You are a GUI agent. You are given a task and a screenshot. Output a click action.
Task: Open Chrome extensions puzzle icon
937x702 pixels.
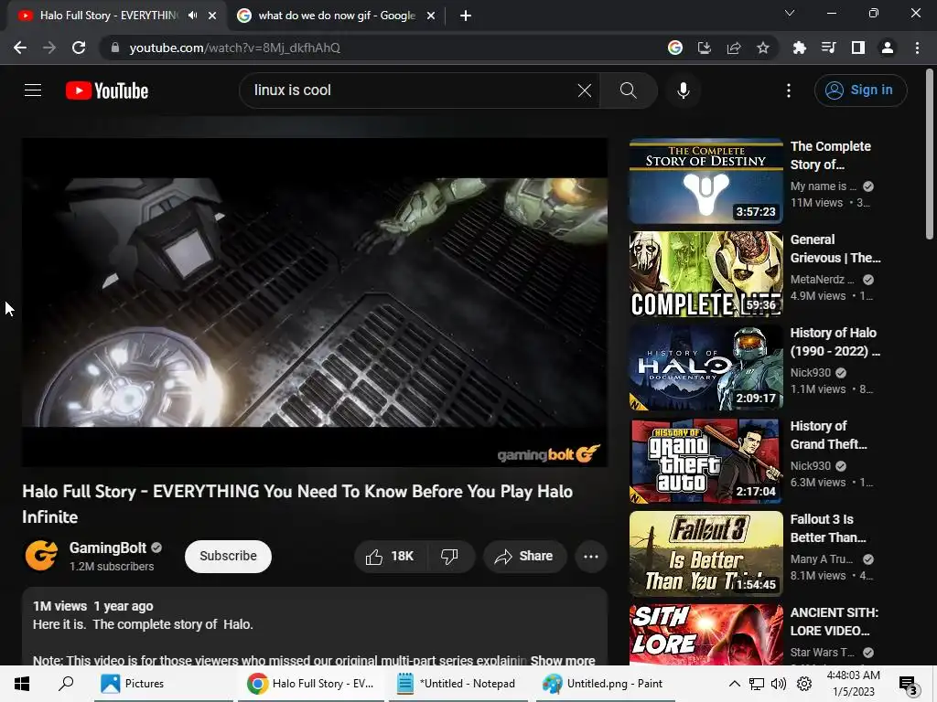pos(799,48)
